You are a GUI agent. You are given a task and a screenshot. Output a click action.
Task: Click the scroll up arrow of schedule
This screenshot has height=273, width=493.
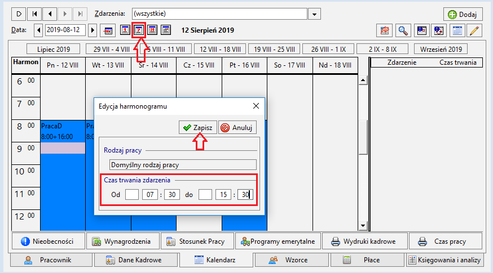click(x=363, y=80)
